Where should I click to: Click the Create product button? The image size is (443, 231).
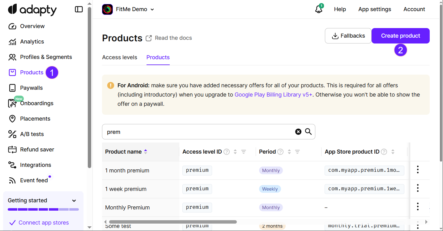coord(401,36)
